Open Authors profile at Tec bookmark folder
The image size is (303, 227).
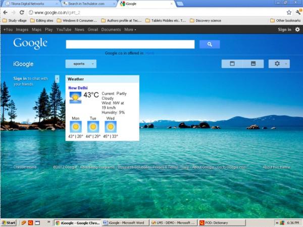122,21
